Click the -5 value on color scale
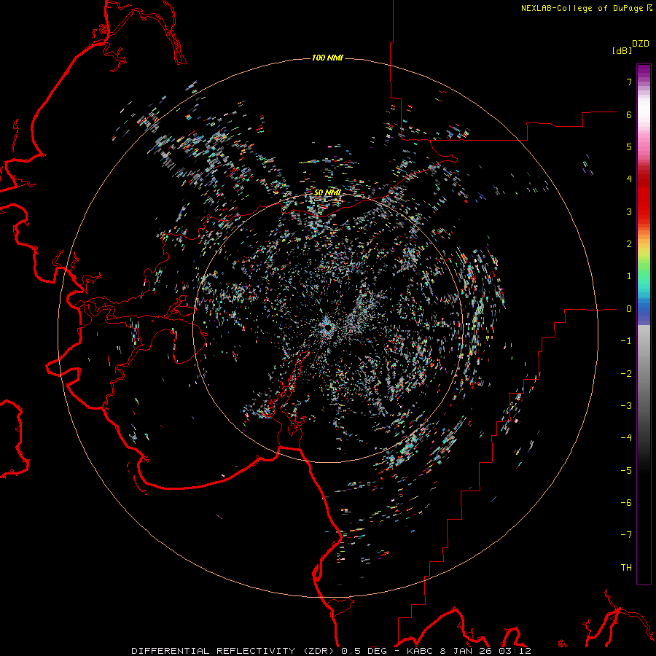 tap(626, 471)
